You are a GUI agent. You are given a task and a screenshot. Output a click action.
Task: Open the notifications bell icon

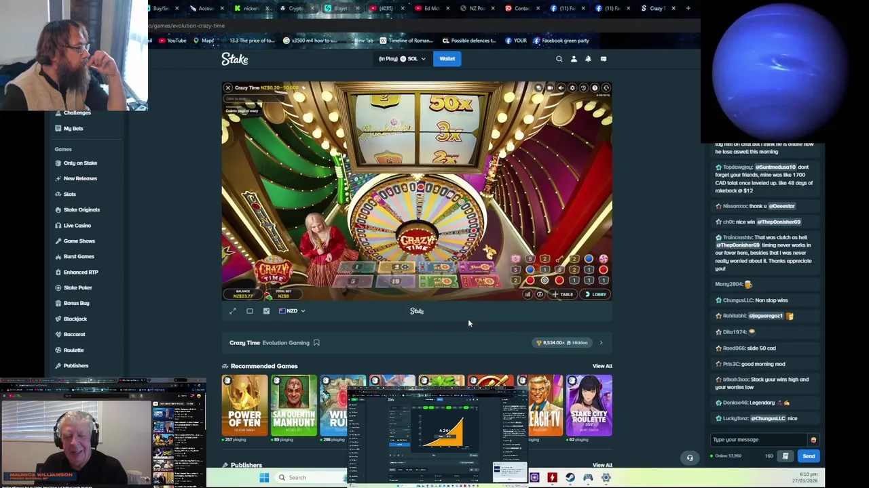click(x=588, y=59)
